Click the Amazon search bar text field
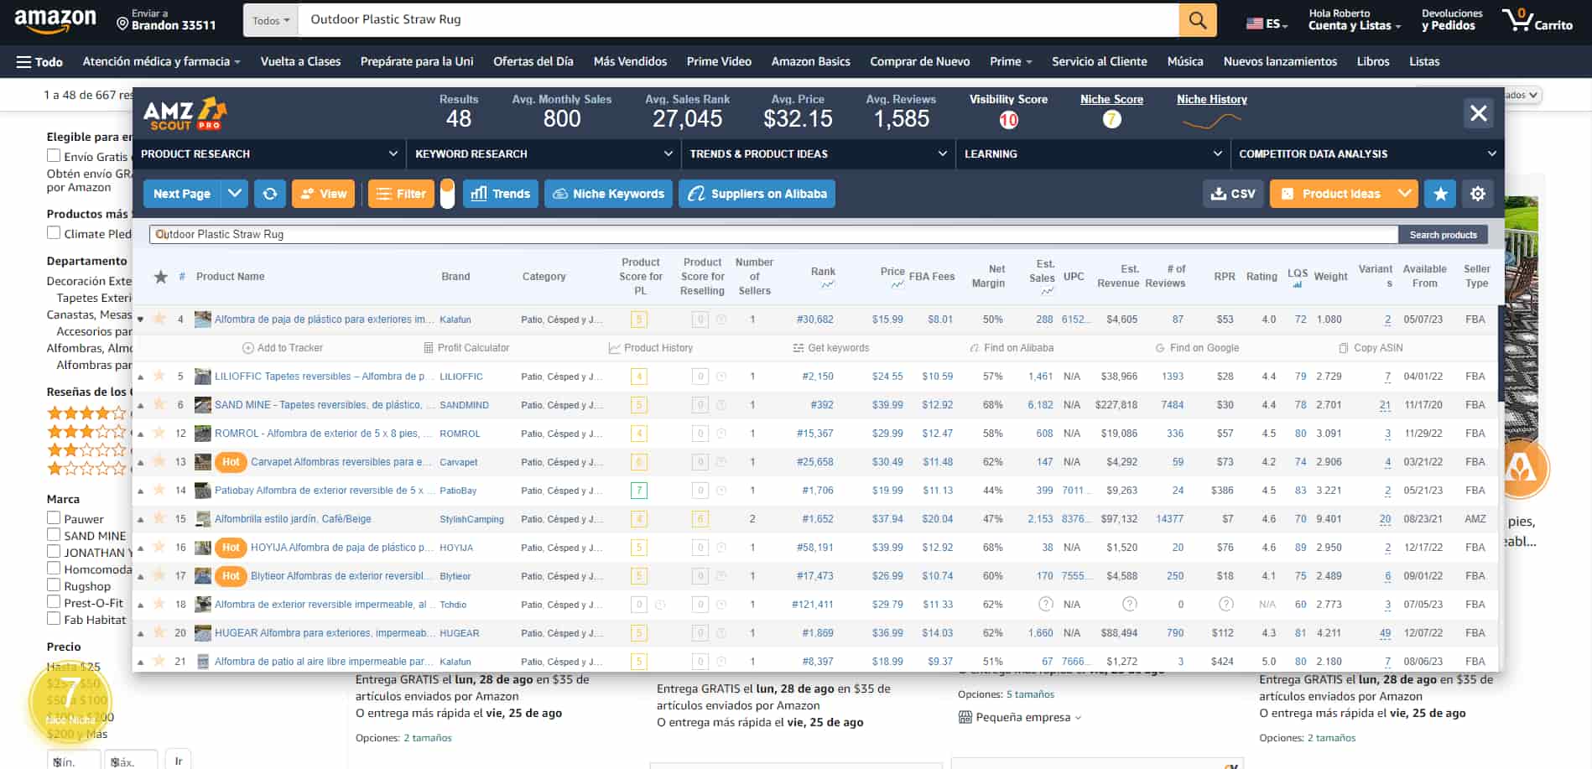 point(738,20)
